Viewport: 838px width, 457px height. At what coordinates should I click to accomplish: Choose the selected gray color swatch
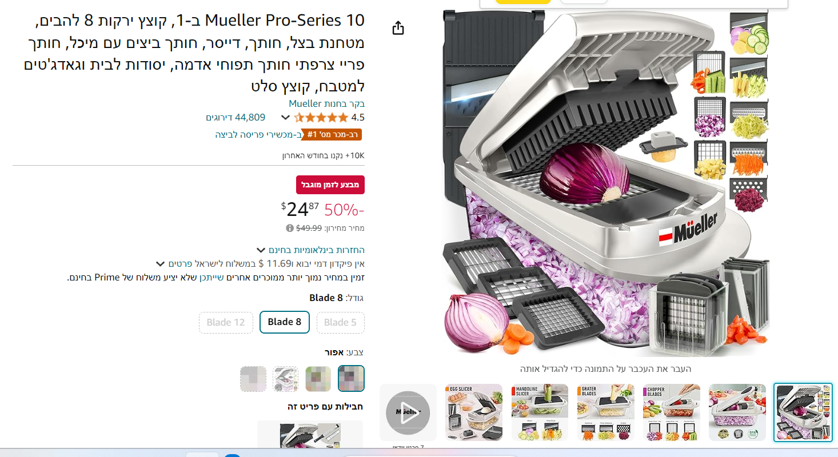351,378
